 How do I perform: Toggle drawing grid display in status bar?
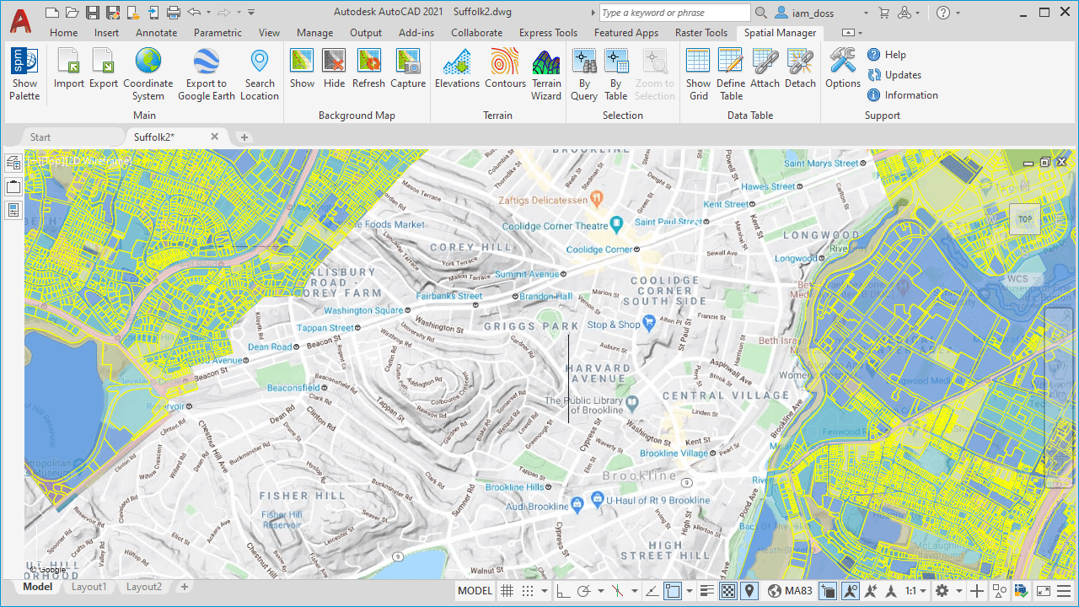pos(507,591)
